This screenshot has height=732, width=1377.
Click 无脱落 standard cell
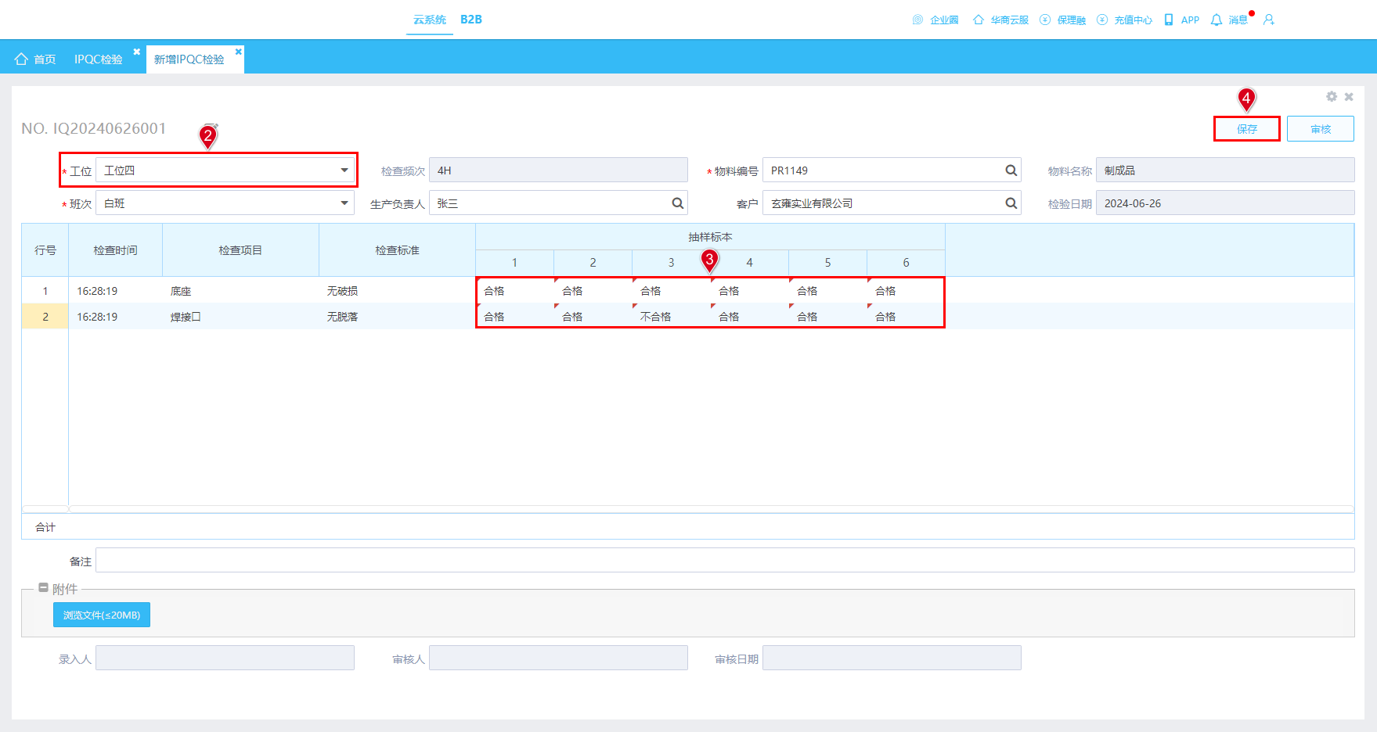(397, 316)
